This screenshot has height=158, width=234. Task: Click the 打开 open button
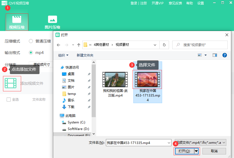pyautogui.click(x=184, y=151)
